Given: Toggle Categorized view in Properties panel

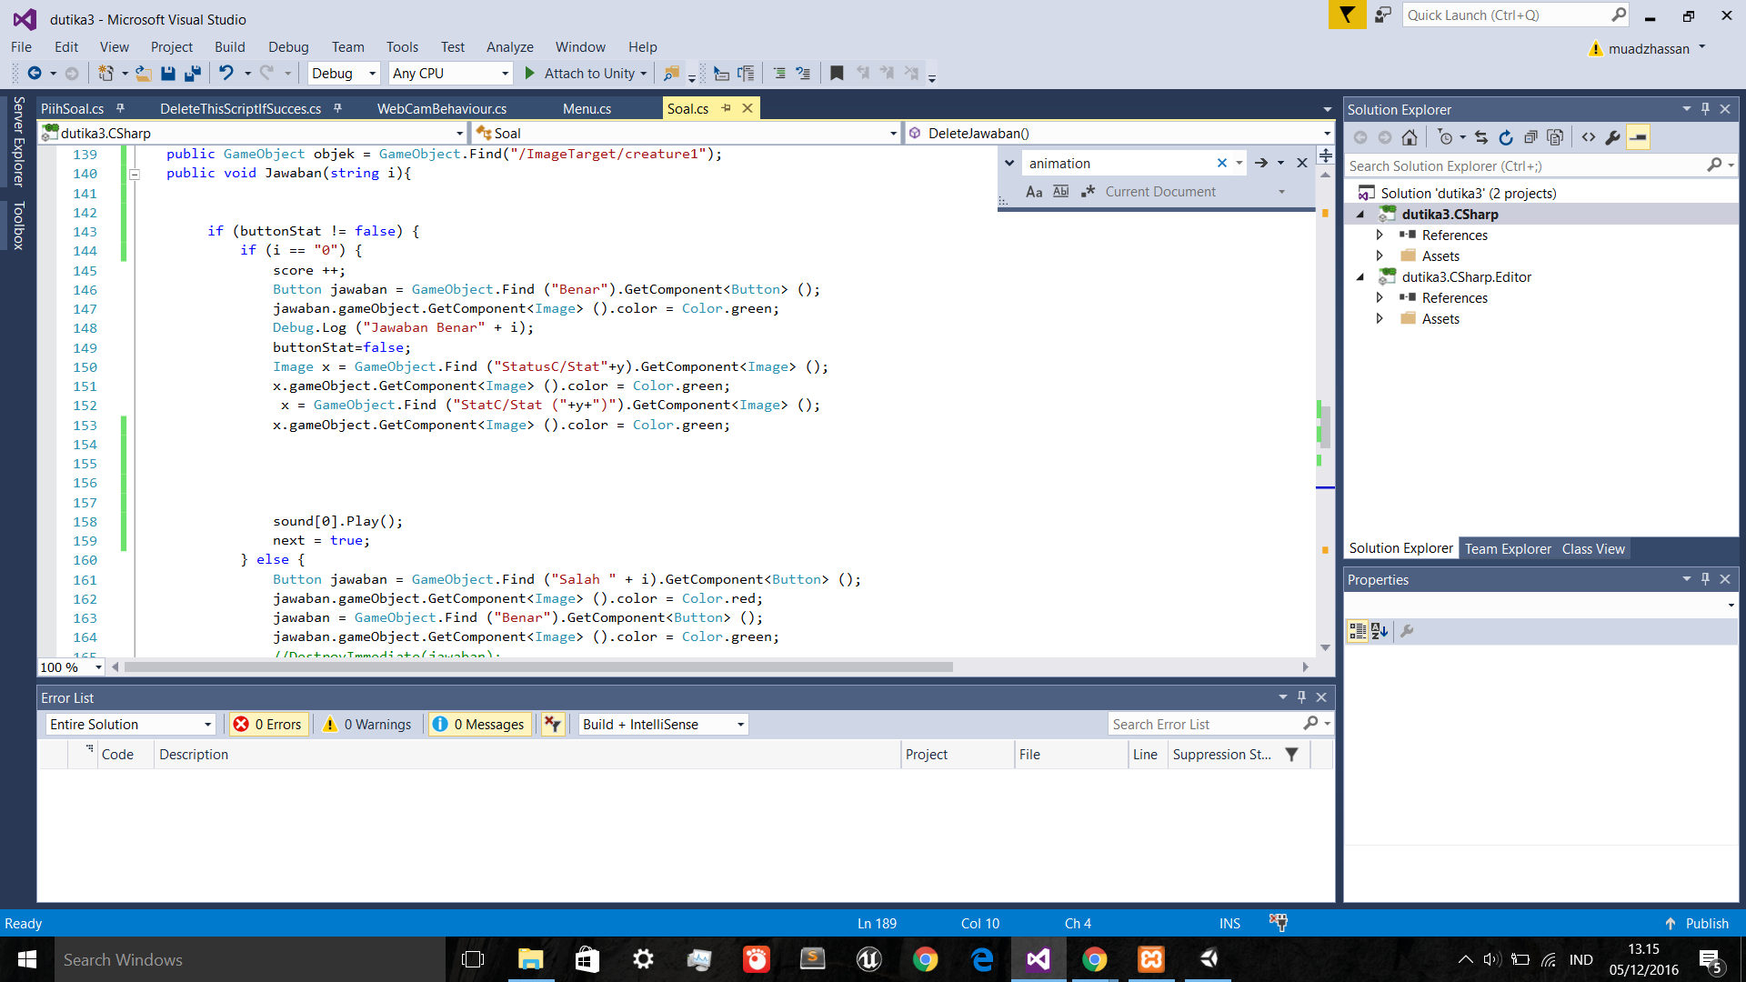Looking at the screenshot, I should [1357, 631].
